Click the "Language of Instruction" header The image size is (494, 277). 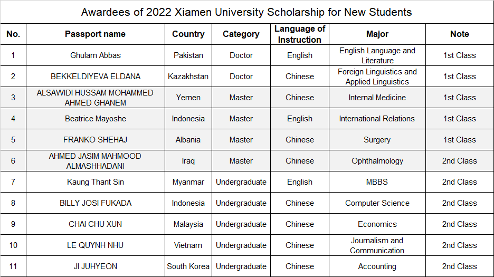pos(300,34)
